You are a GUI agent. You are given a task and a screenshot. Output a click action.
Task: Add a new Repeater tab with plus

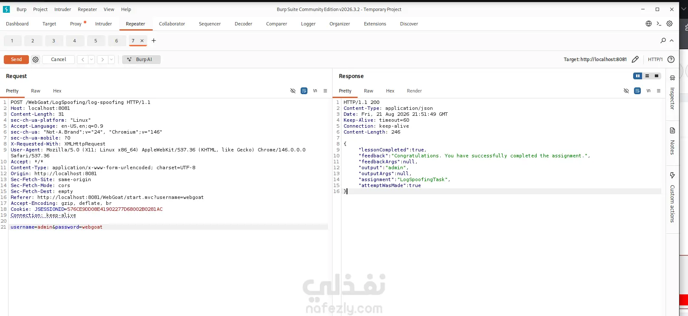point(154,41)
